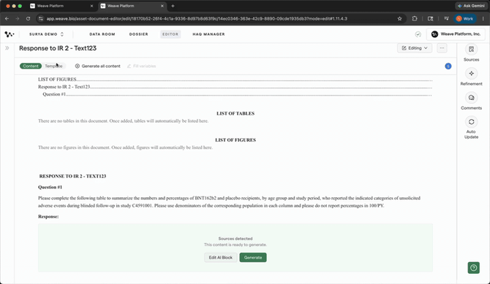This screenshot has height=284, width=490.
Task: Click the blue user avatar badge
Action: 448,66
